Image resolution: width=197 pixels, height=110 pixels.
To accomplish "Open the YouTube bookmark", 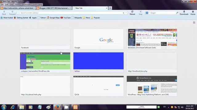I will coord(66,18).
